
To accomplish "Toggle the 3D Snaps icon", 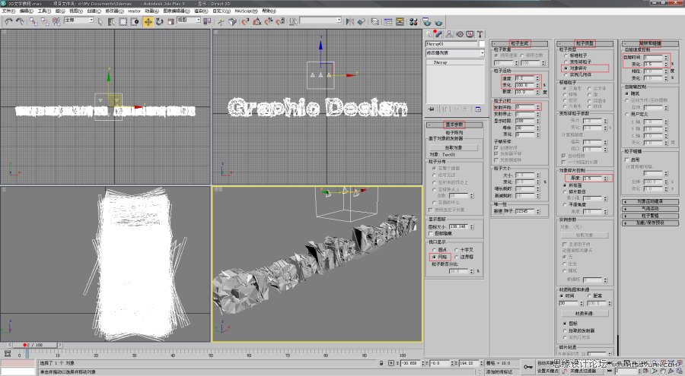I will tap(245, 21).
